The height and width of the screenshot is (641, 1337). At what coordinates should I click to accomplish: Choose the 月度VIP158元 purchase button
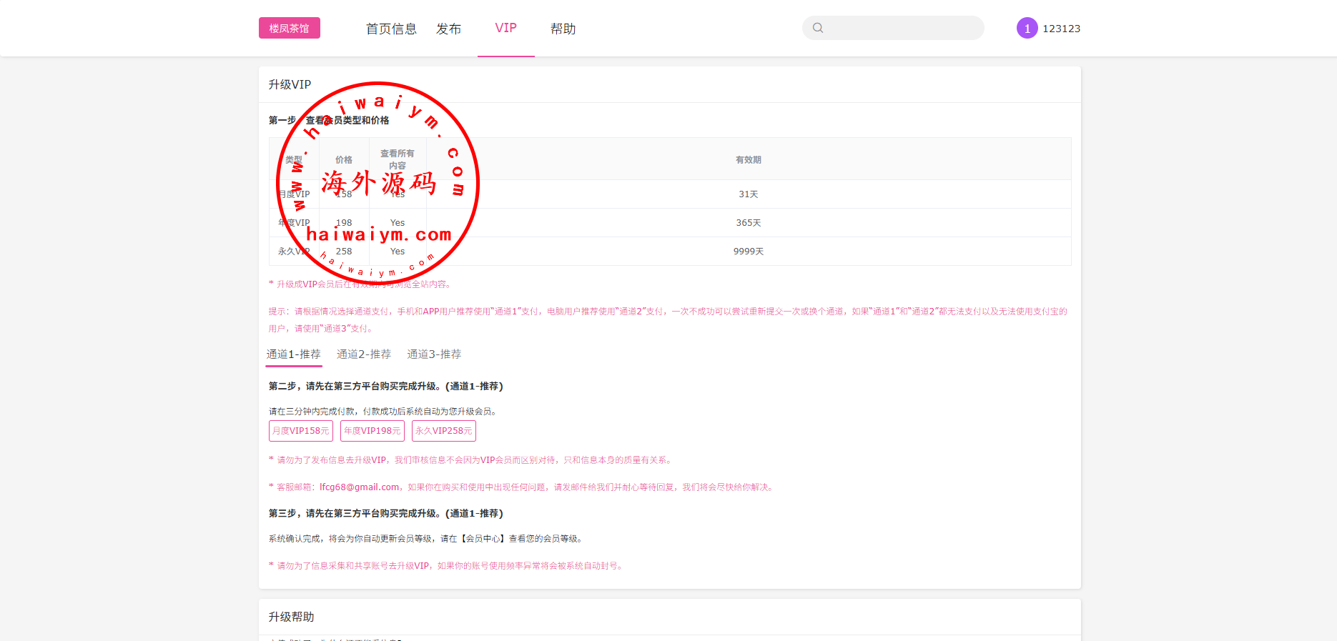301,431
